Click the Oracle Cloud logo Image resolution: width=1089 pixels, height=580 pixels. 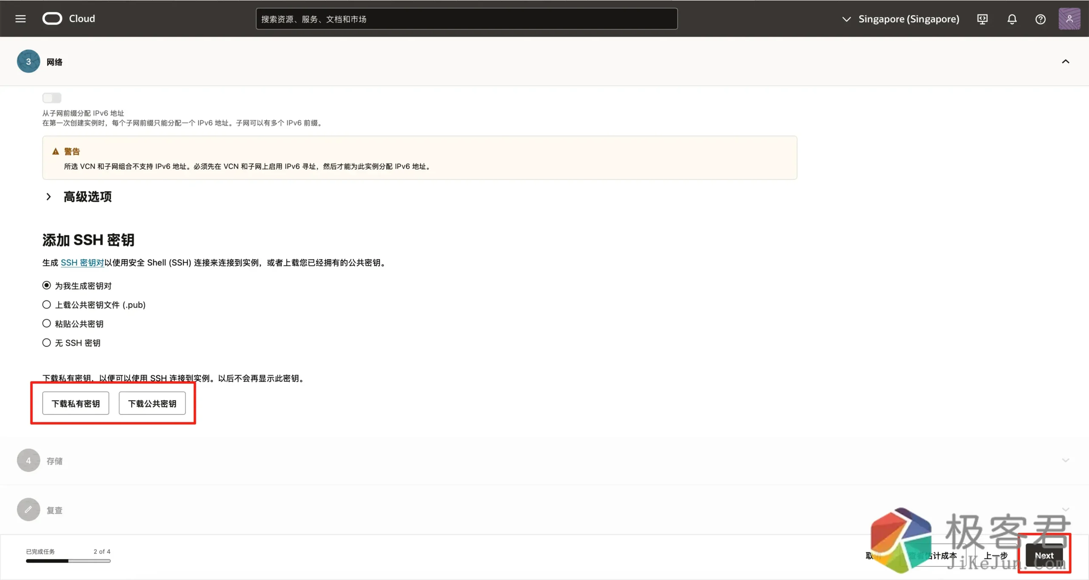tap(69, 19)
